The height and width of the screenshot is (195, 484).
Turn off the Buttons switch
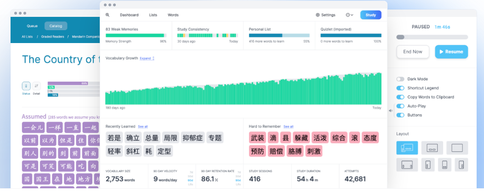[x=400, y=115]
